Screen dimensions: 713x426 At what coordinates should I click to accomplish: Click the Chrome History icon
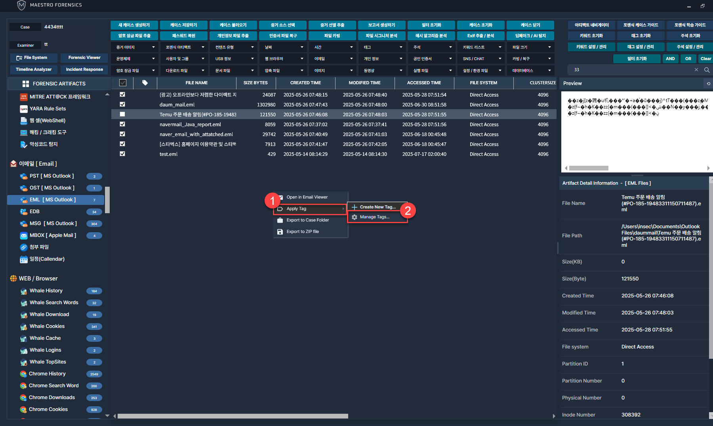pyautogui.click(x=23, y=374)
